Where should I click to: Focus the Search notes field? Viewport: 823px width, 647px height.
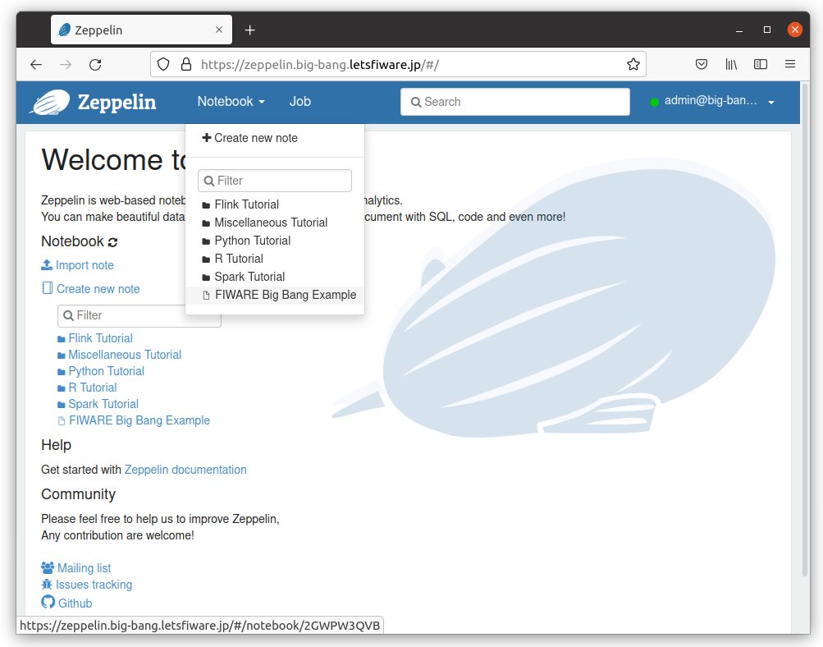(x=515, y=102)
